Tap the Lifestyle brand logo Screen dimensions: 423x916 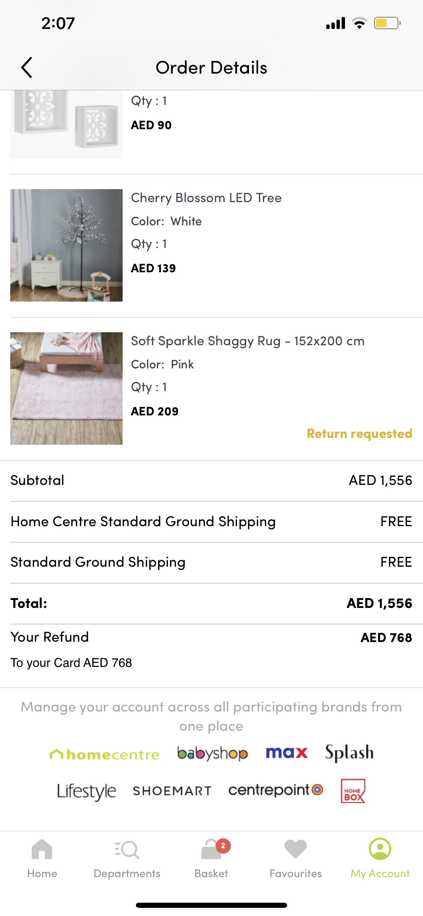(x=87, y=791)
